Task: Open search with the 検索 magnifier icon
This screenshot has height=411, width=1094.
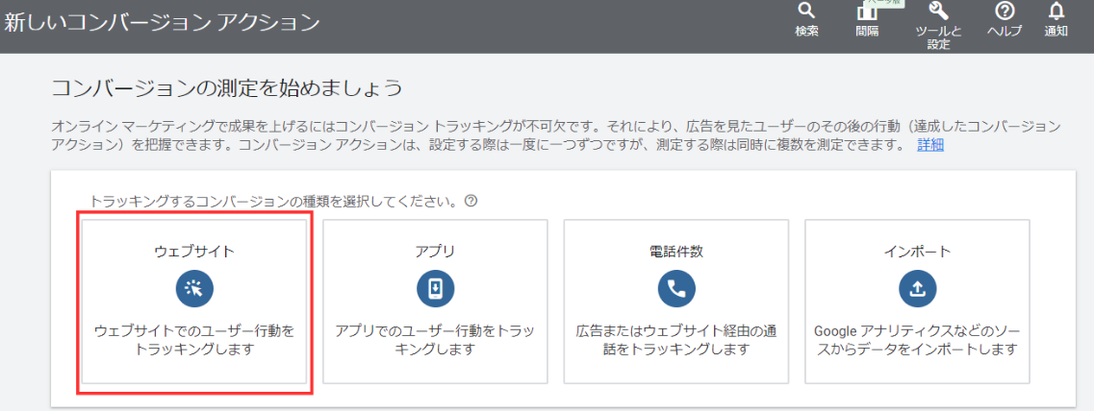Action: (x=806, y=11)
